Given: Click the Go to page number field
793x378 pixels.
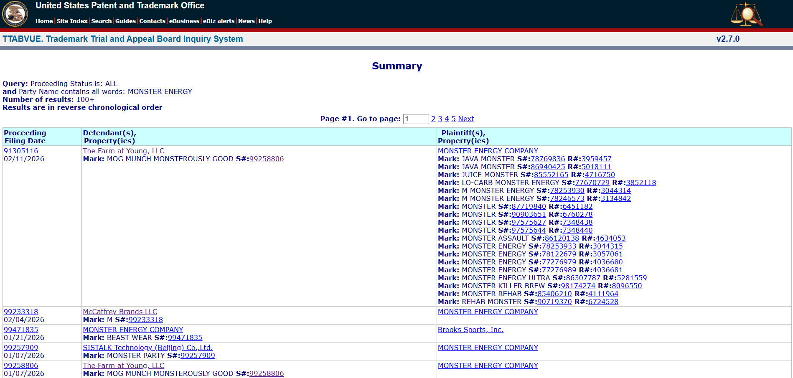Looking at the screenshot, I should pos(416,119).
